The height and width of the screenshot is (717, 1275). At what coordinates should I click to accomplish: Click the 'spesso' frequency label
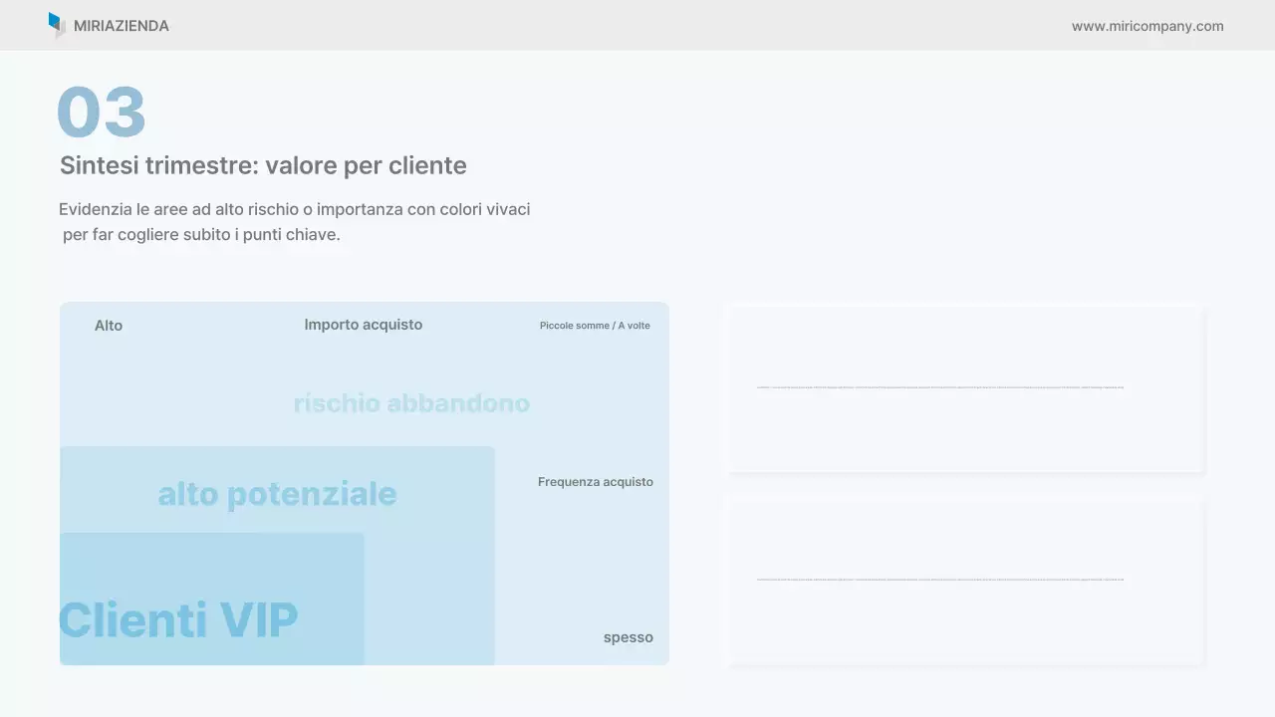click(628, 636)
